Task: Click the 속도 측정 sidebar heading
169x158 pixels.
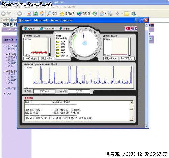Action: 11,54
